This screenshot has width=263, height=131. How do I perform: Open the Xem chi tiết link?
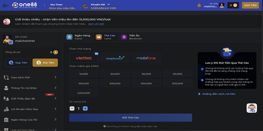coord(96,24)
